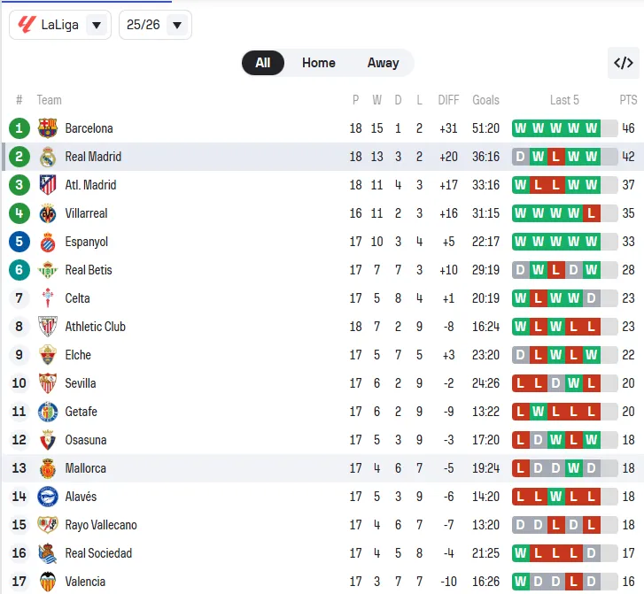
Task: Open the embed code icon button
Action: click(624, 63)
